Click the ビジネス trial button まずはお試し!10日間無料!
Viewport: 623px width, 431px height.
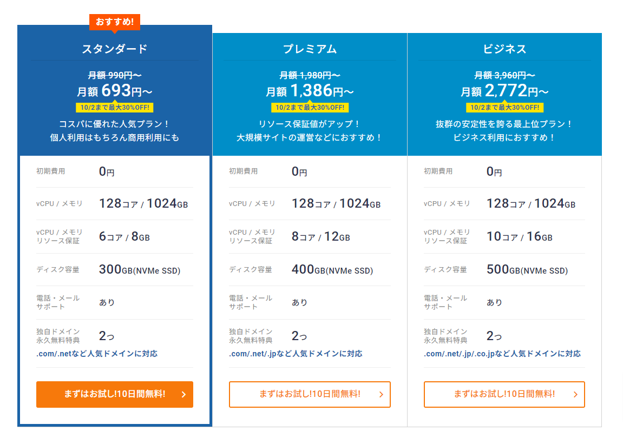point(503,395)
